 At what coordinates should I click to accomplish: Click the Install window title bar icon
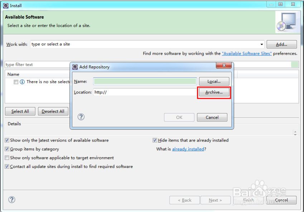click(x=5, y=5)
